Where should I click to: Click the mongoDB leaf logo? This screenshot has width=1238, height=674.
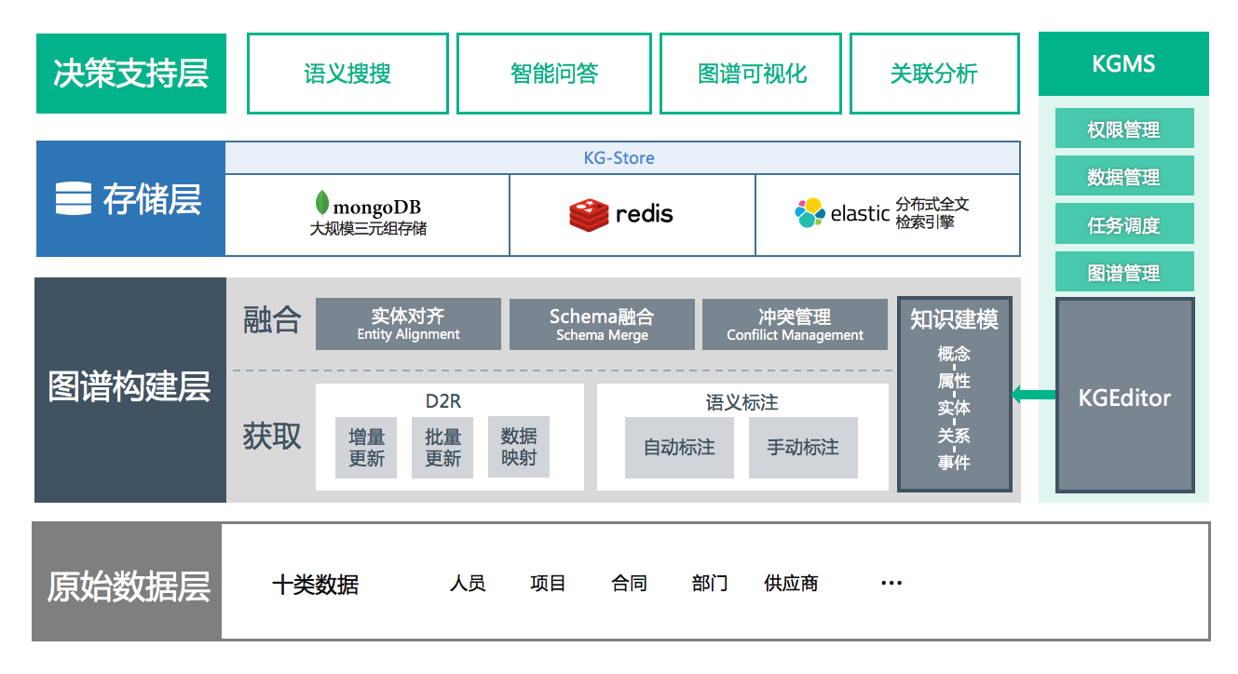[322, 204]
